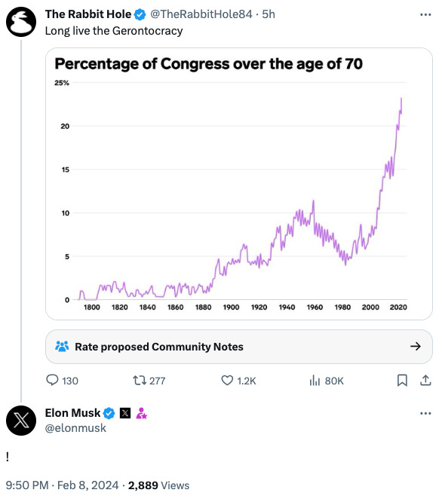The height and width of the screenshot is (502, 442).
Task: Repost the tweet with 277 reposts
Action: tap(140, 381)
